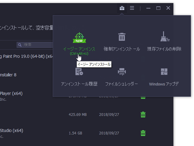
Task: Click Windows アップデ label
Action: [x=164, y=84]
